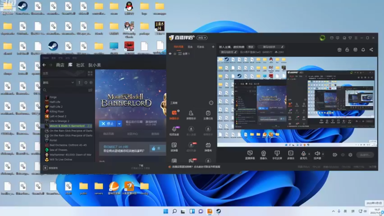Screen dimensions: 384x216
Task: Open Steam from the Windows taskbar
Action: tap(218, 211)
